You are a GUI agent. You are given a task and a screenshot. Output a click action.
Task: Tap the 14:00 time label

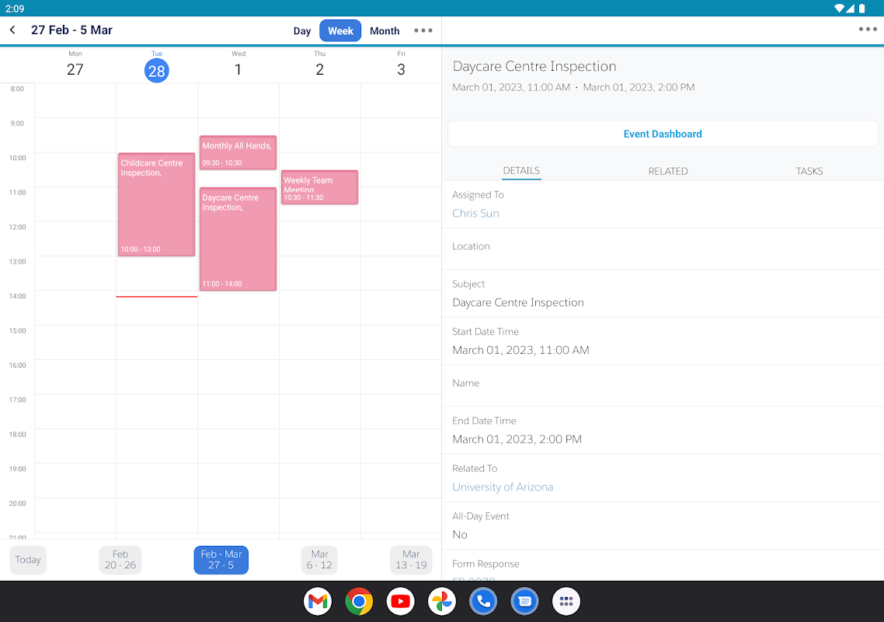[17, 295]
